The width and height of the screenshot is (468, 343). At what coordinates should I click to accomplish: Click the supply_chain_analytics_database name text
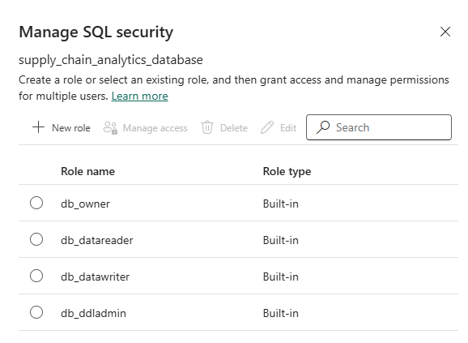click(x=111, y=60)
